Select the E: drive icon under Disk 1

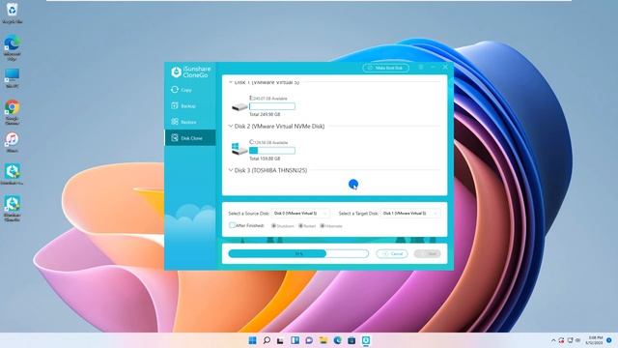pos(239,107)
